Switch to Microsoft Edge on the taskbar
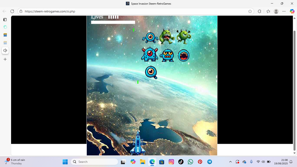Viewport: 297px width, 167px height. point(152,162)
